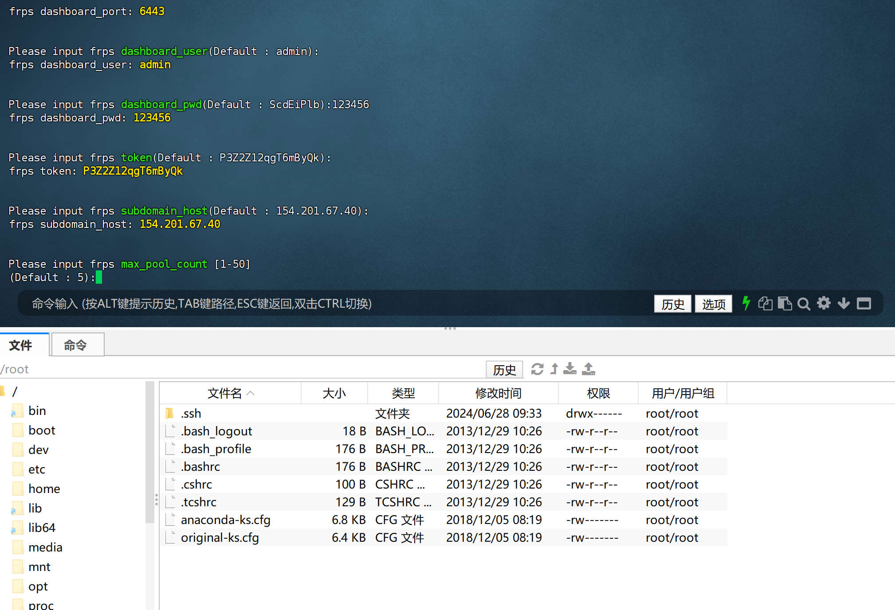895x610 pixels.
Task: Click the green lightning quick-command icon
Action: click(x=746, y=304)
